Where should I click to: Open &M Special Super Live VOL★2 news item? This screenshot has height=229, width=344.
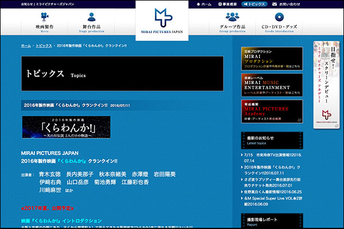click(x=273, y=202)
